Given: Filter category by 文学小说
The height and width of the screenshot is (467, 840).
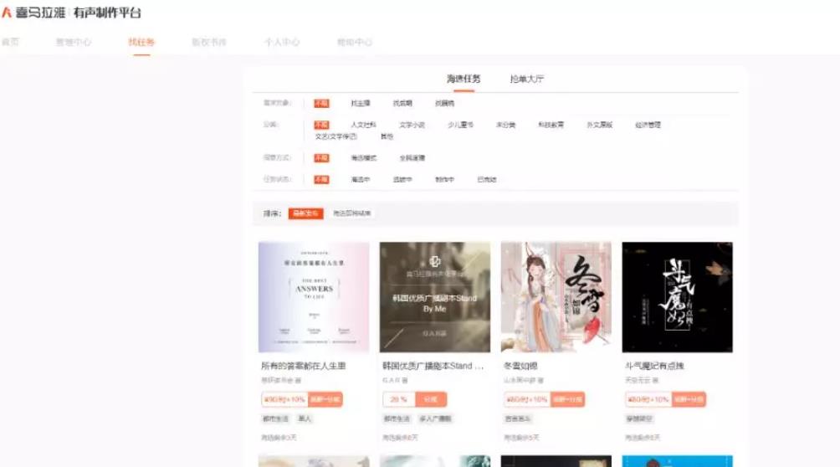Looking at the screenshot, I should pos(412,125).
